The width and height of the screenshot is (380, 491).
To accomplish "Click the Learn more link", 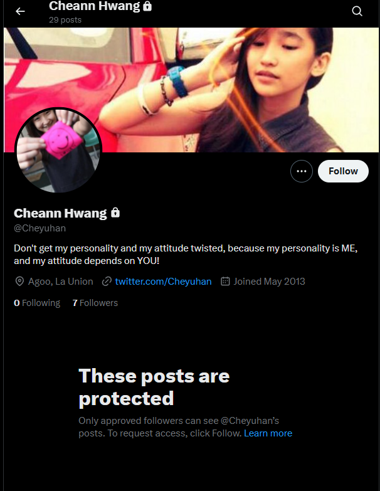I will coord(268,433).
